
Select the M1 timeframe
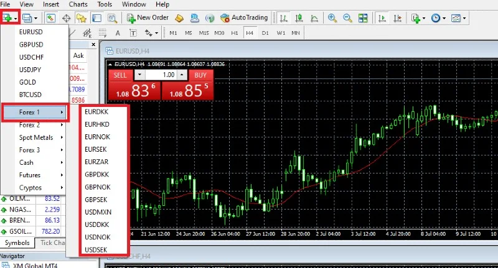coord(174,33)
